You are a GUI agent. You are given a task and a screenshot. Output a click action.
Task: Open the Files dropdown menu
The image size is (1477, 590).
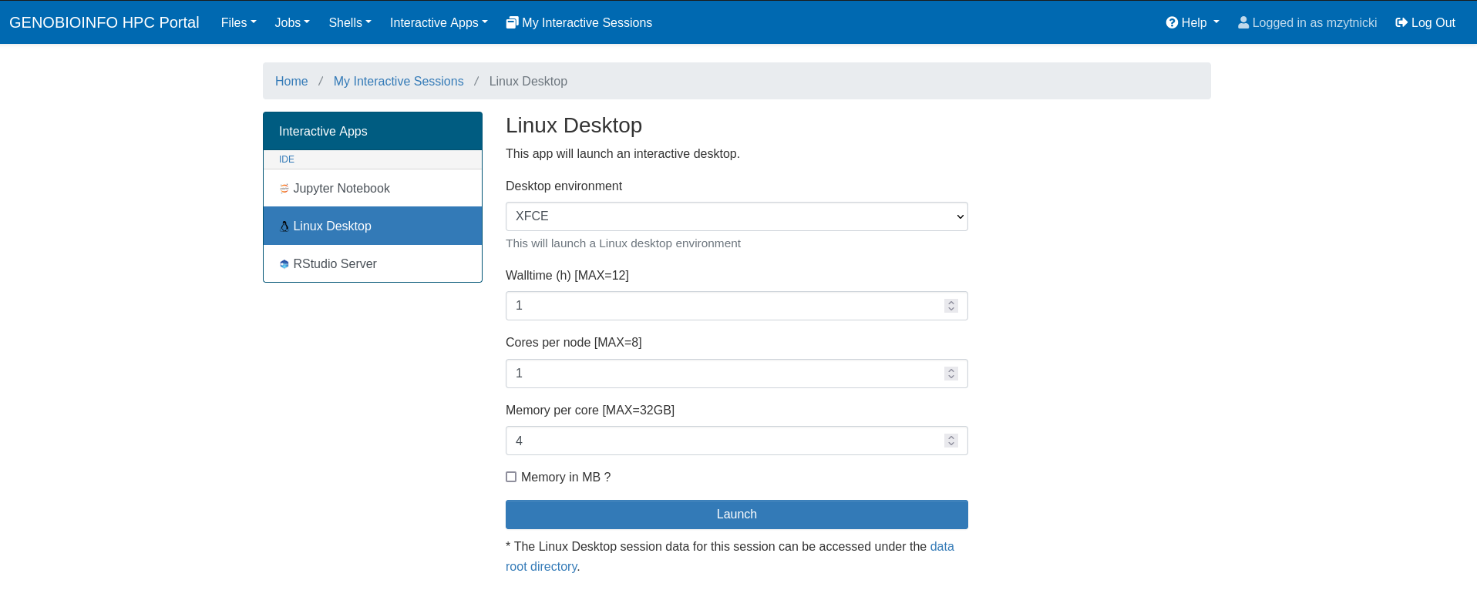point(238,22)
